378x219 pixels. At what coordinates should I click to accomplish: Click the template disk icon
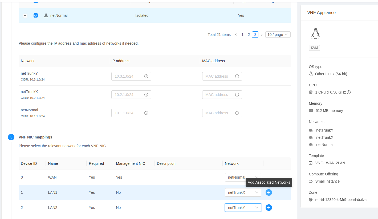[311, 163]
